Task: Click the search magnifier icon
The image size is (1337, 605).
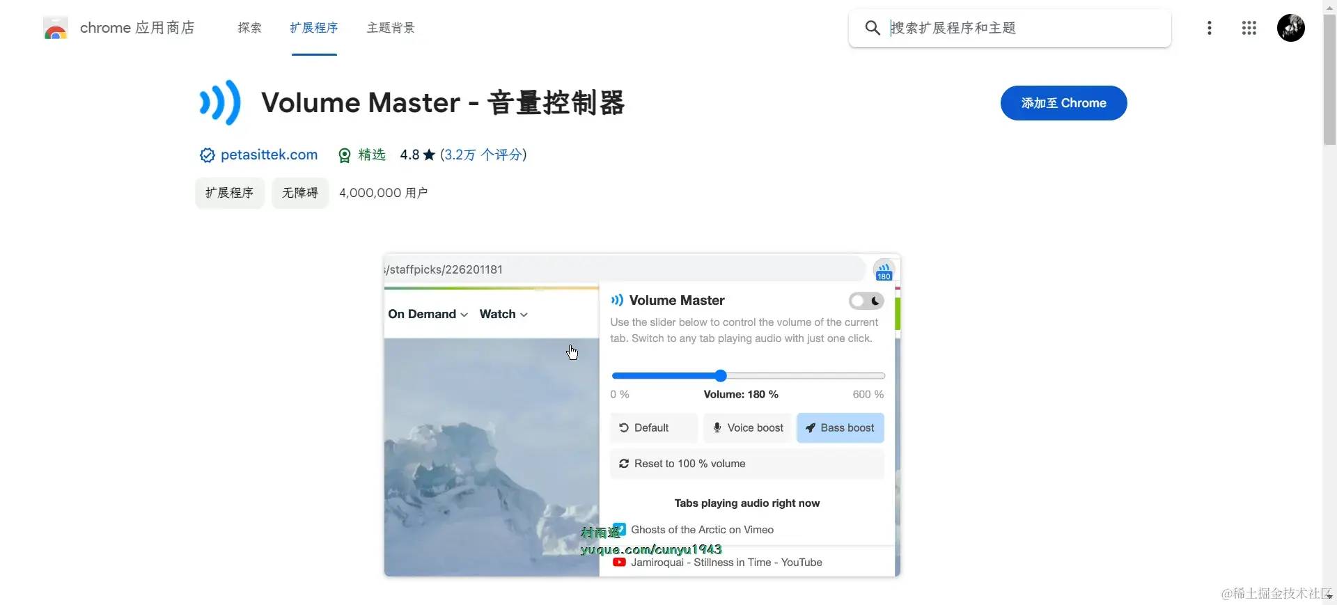Action: (872, 28)
